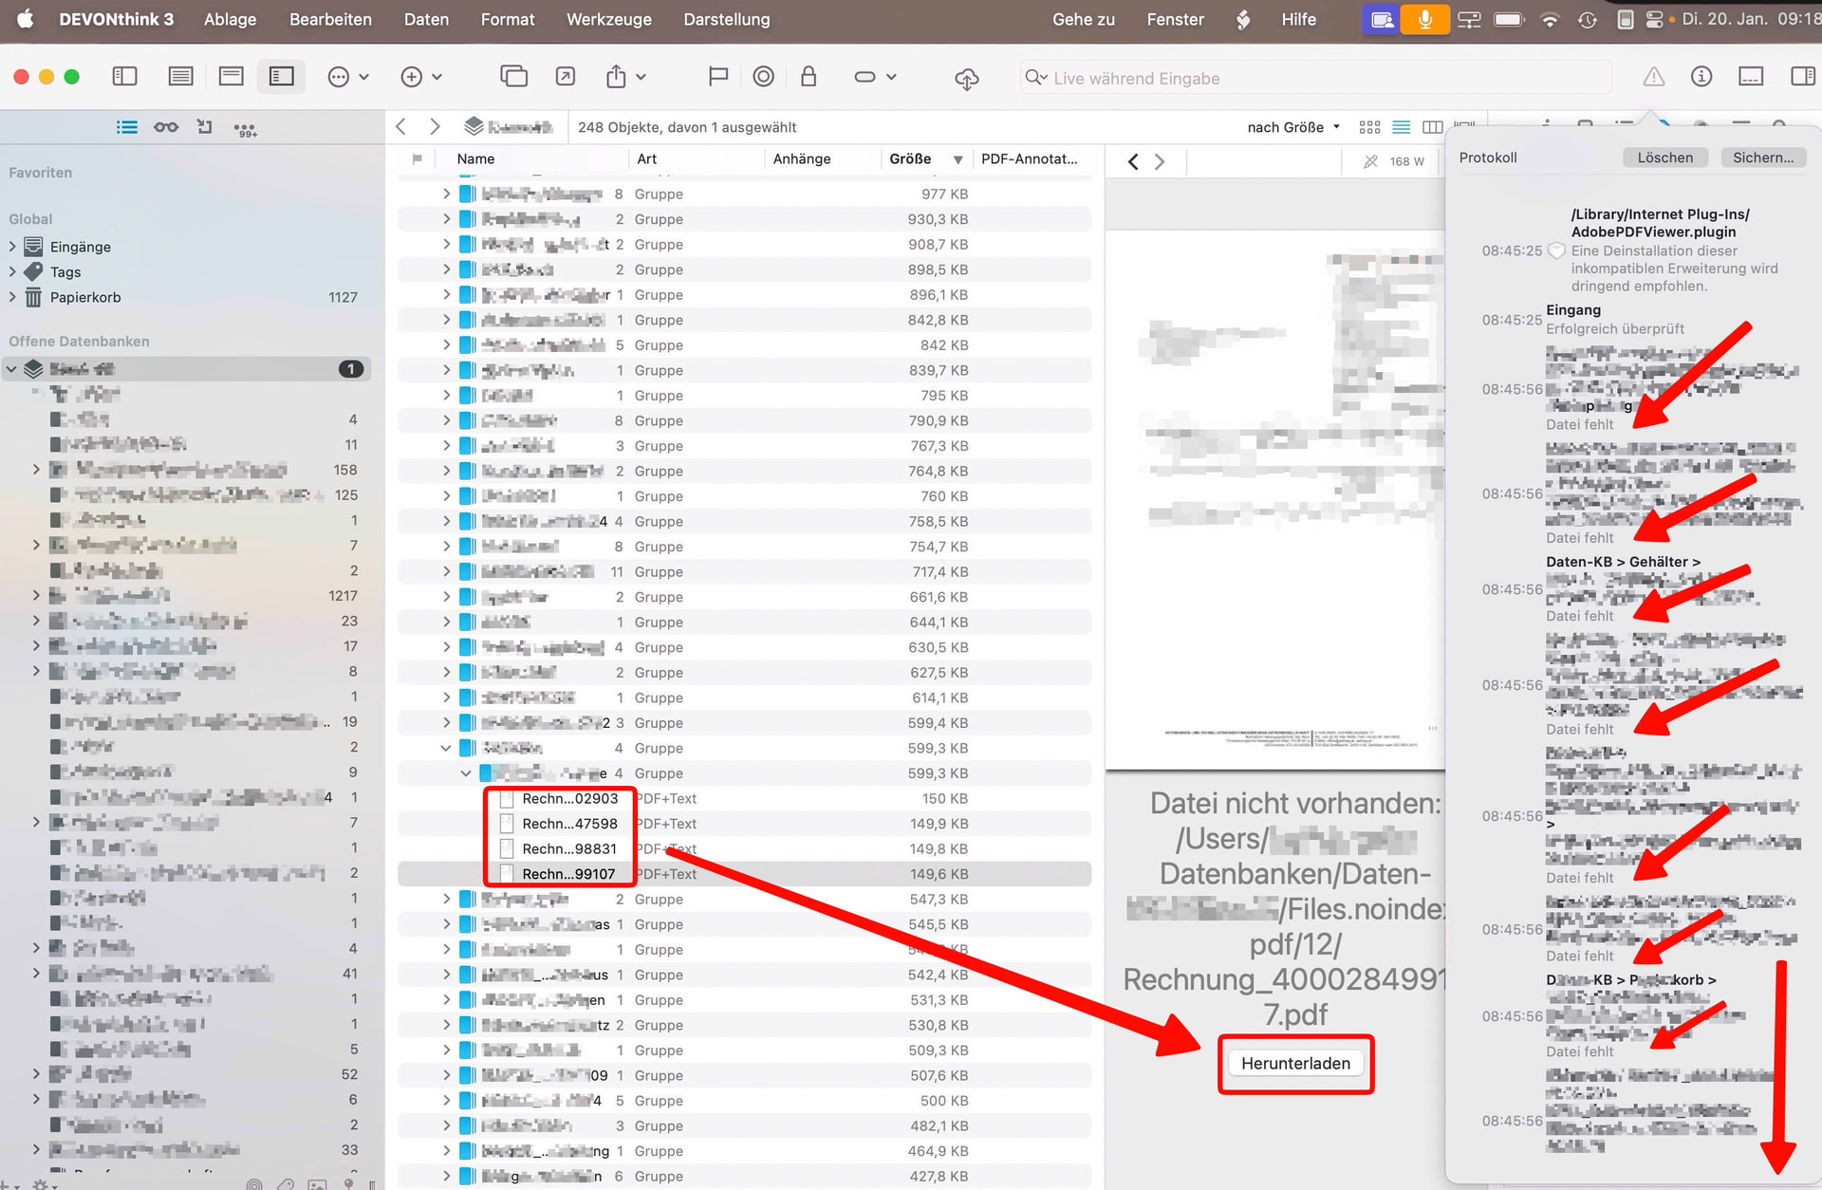Screen dimensions: 1822x1190
Task: Select the reading list glasses icon
Action: (166, 127)
